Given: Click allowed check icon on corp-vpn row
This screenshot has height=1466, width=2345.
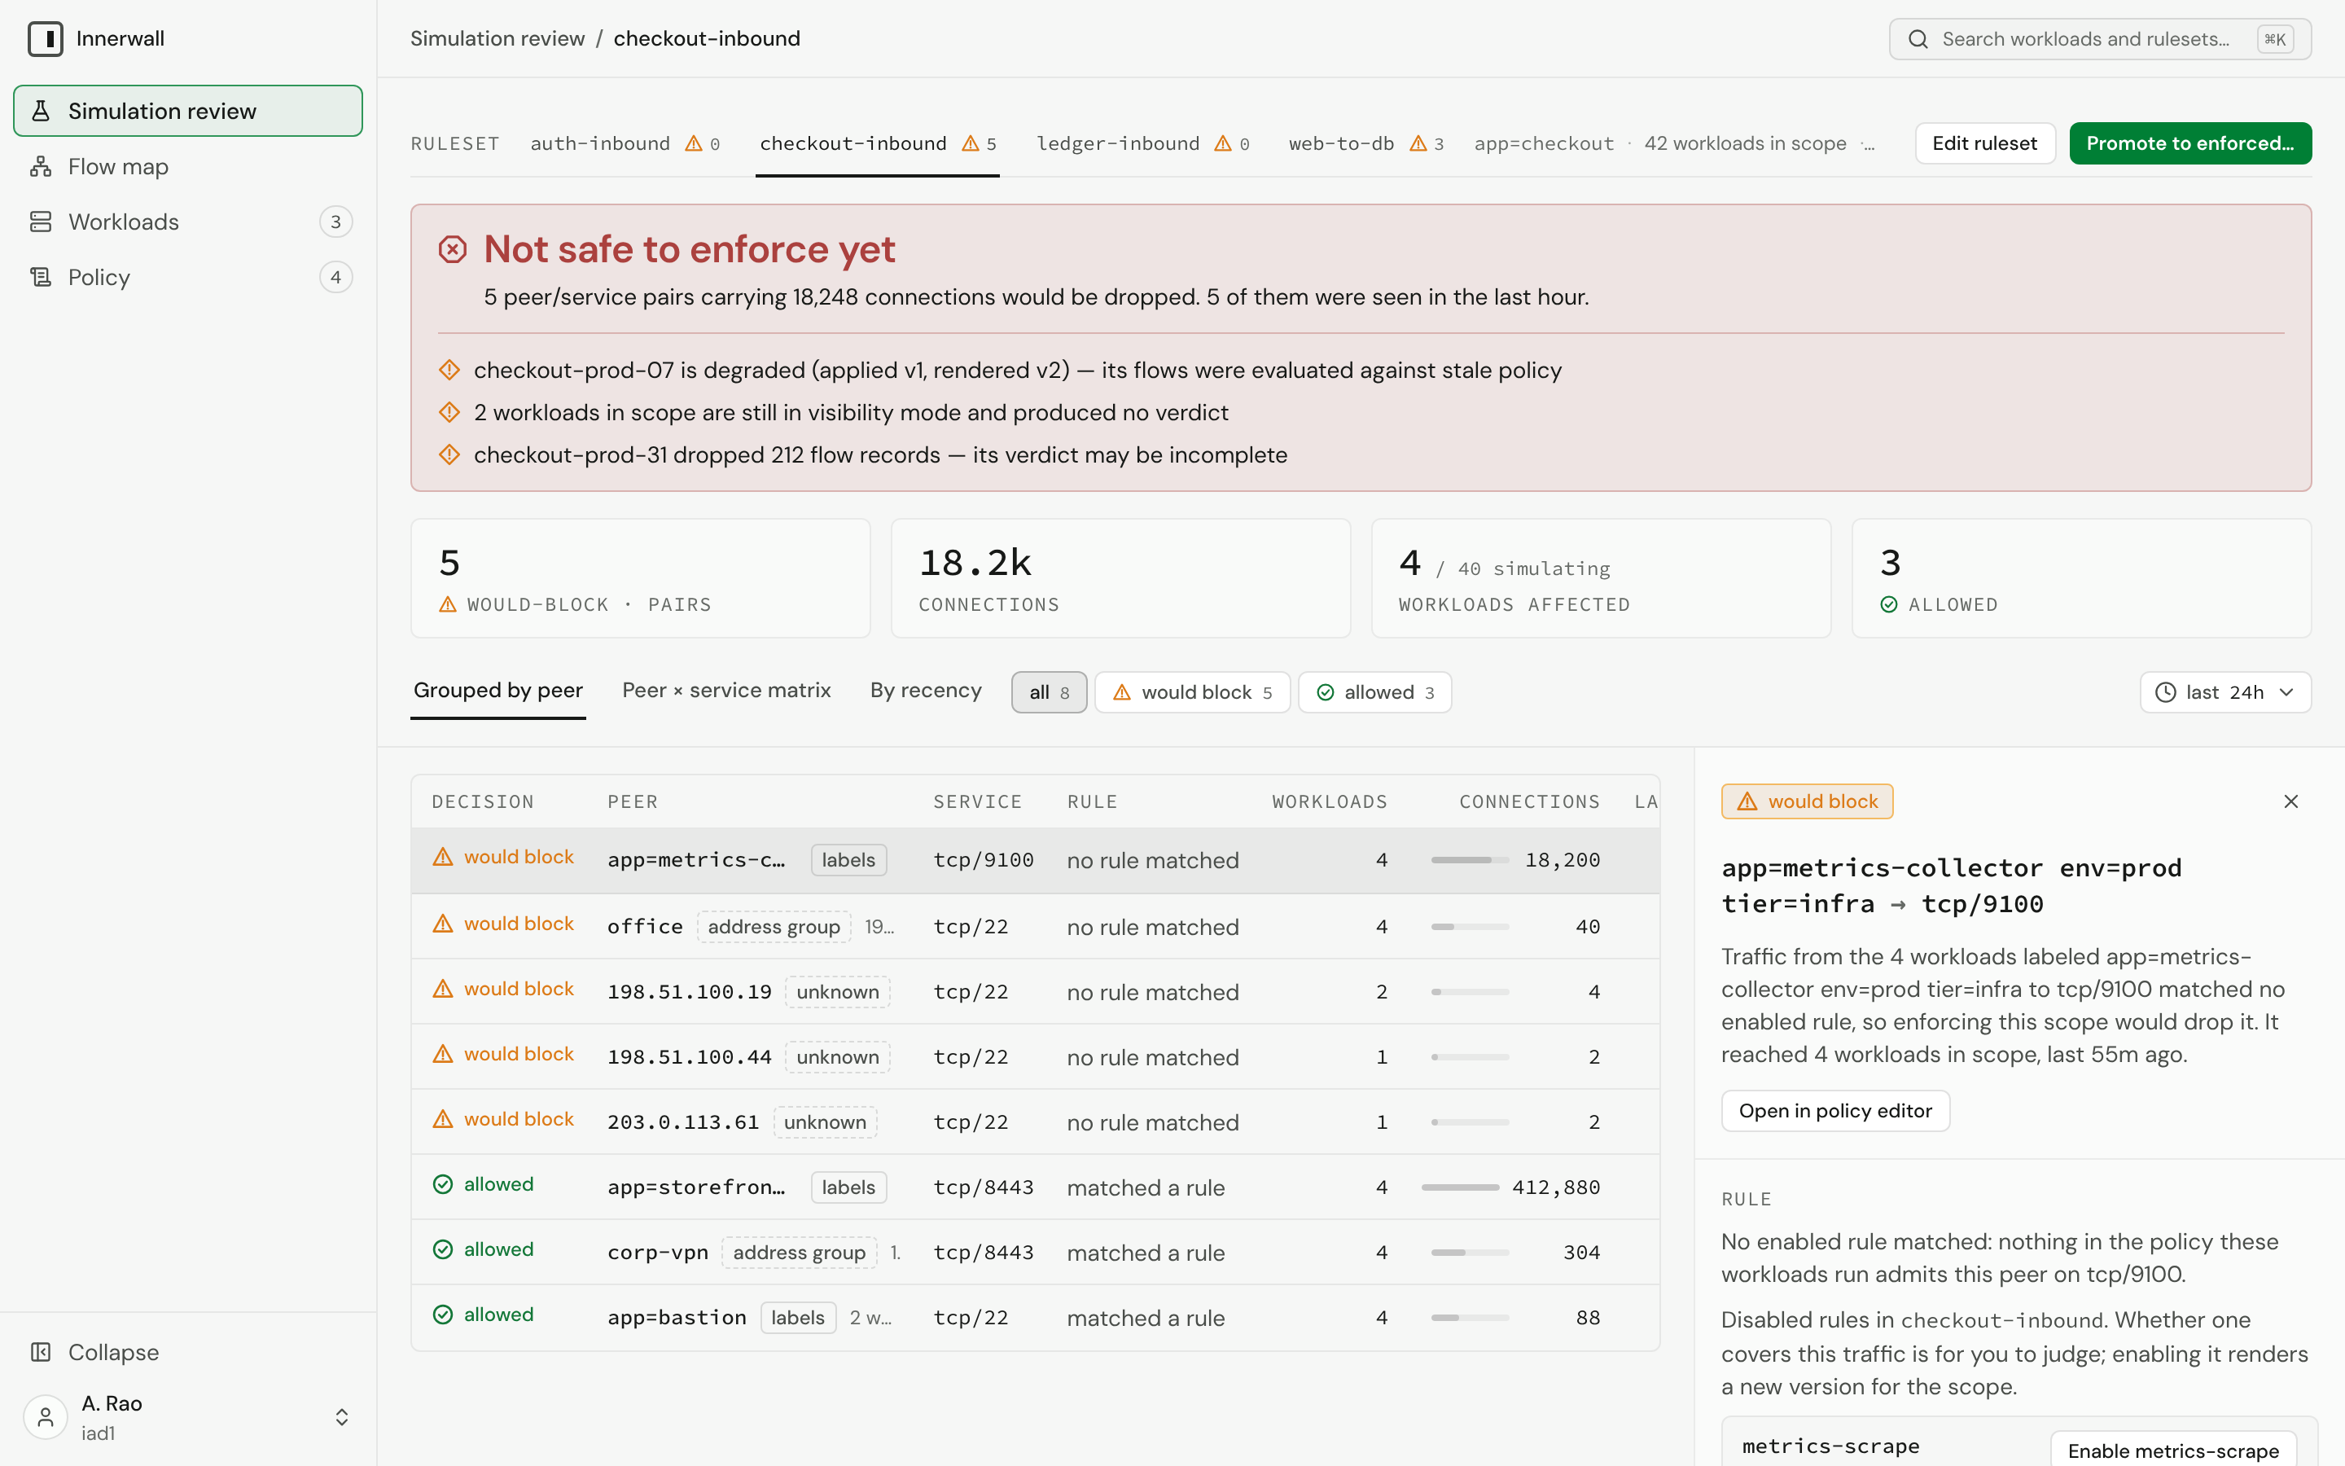Looking at the screenshot, I should tap(443, 1249).
